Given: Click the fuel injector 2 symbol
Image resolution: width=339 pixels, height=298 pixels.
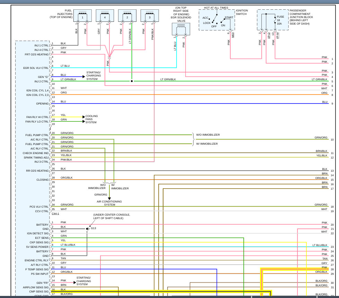Looking at the screenshot, I should [127, 16].
